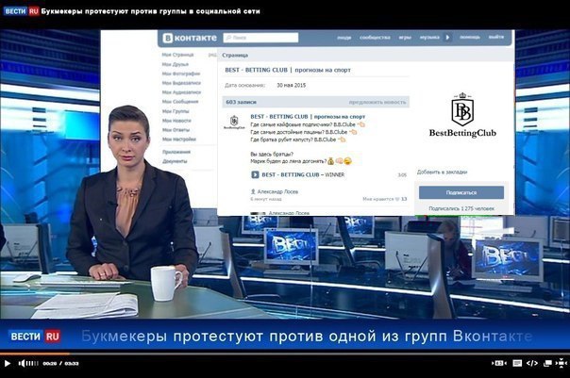
Task: Open the embed code icon
Action: pos(532,363)
